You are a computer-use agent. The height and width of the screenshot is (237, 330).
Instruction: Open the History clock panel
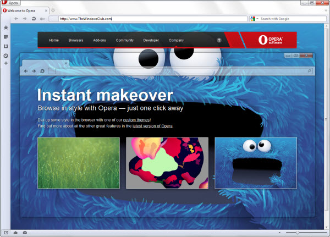(6, 56)
